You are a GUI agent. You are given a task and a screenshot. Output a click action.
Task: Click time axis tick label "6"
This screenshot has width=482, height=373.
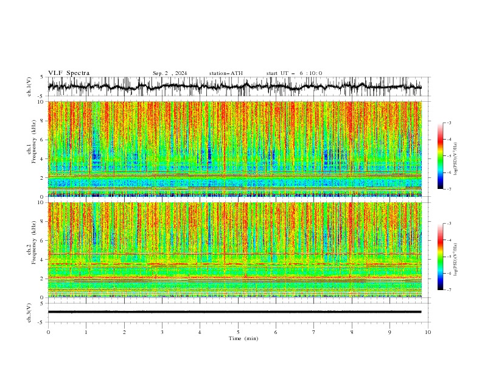[x=276, y=332]
